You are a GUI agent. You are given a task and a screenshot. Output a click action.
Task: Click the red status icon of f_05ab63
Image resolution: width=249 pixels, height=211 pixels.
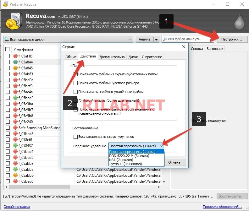pyautogui.click(x=15, y=74)
